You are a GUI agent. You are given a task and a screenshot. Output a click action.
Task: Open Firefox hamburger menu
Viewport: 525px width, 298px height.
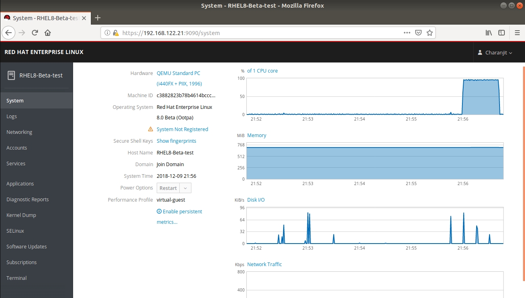[517, 33]
